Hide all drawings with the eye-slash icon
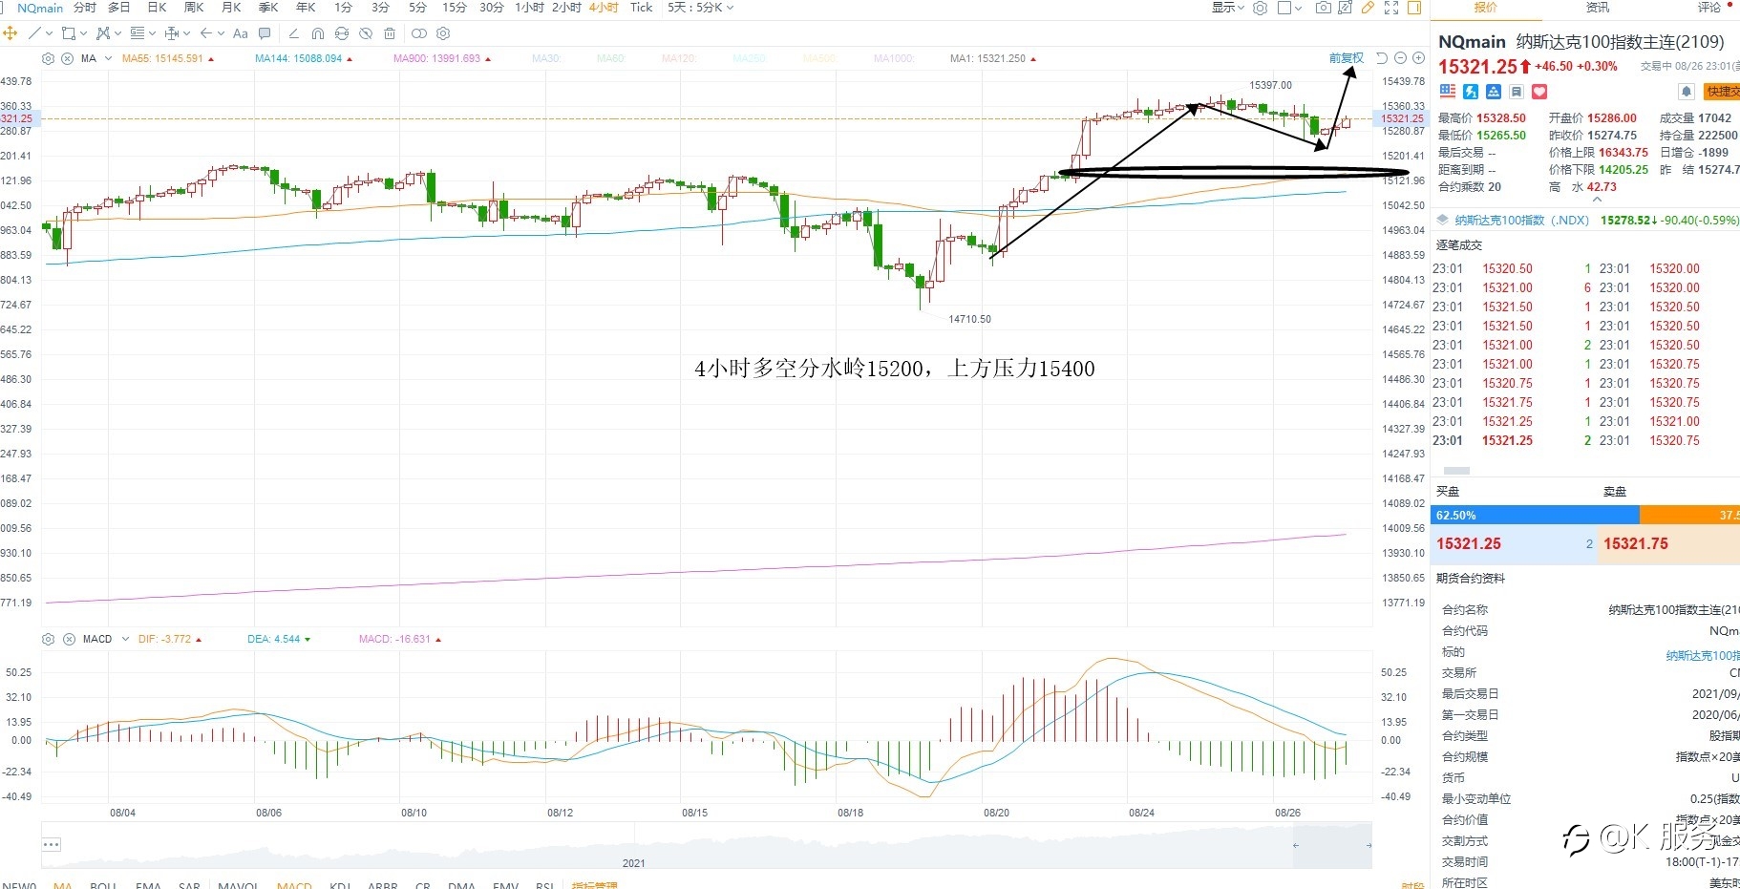Image resolution: width=1740 pixels, height=889 pixels. [x=366, y=33]
